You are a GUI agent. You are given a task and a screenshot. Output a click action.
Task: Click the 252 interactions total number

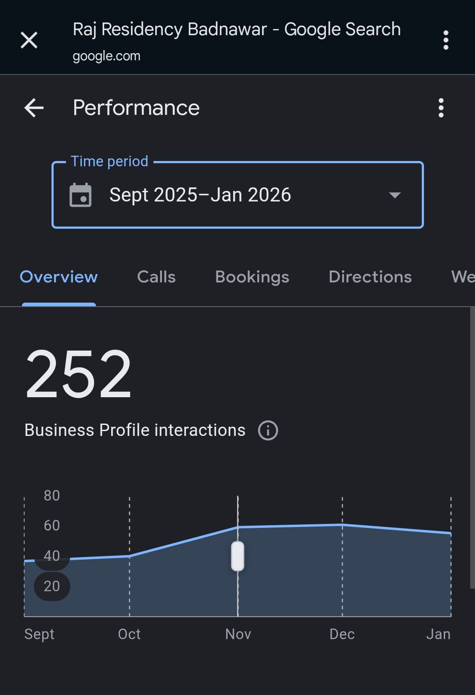pyautogui.click(x=78, y=374)
